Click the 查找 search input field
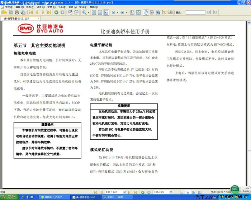This screenshot has width=251, height=200. tap(195, 12)
